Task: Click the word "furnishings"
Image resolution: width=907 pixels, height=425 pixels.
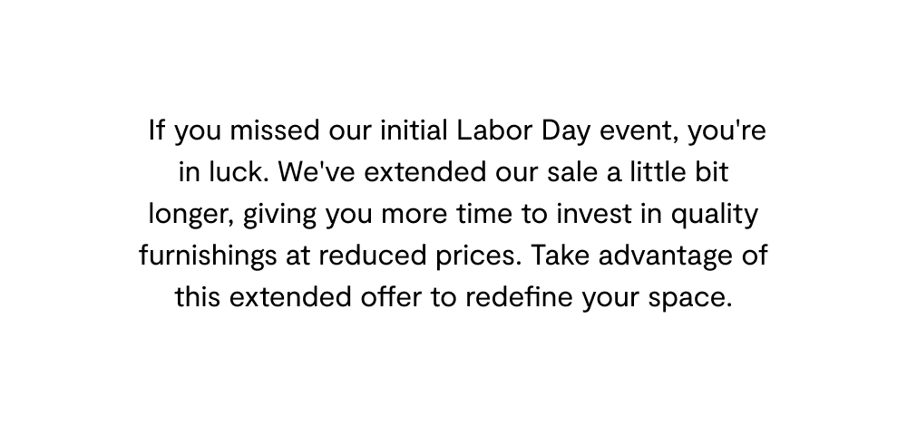Action: click(x=208, y=256)
